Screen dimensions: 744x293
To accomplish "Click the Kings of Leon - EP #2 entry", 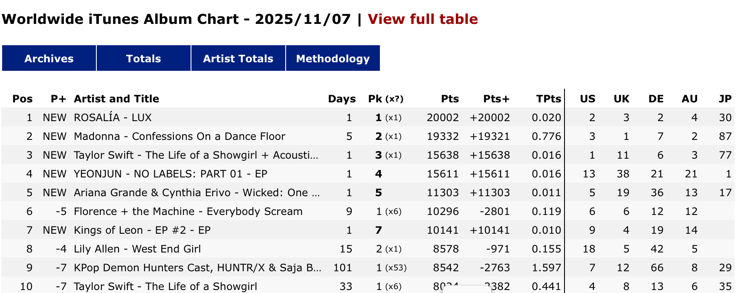I will coord(142,230).
